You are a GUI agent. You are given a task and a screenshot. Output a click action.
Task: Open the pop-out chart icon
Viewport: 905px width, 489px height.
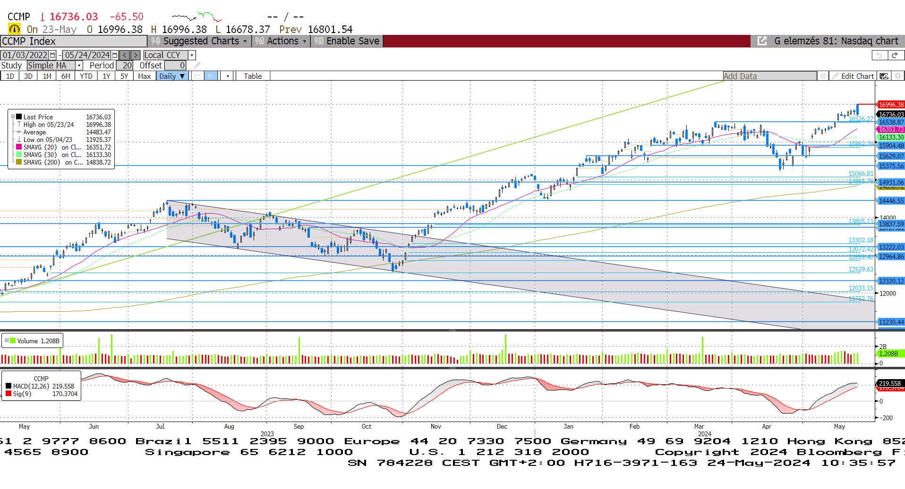click(x=762, y=41)
